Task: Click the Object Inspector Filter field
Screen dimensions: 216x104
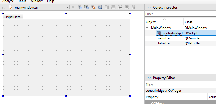Action: pos(180,14)
